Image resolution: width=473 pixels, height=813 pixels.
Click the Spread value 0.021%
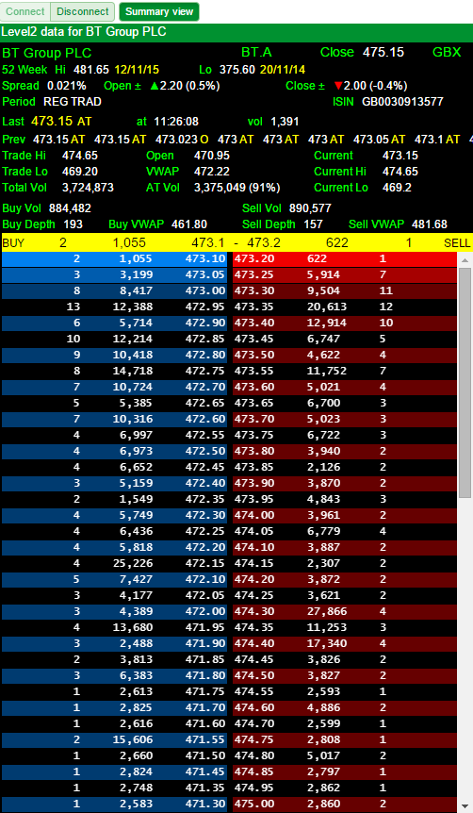pos(67,86)
